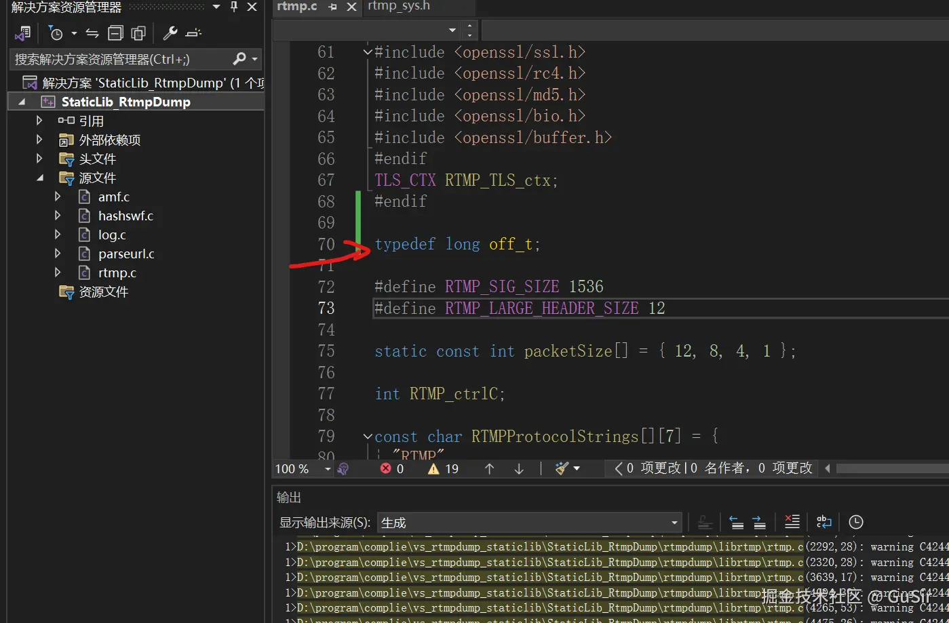Click the 头文件 filter folder icon
The image size is (949, 623).
click(66, 159)
